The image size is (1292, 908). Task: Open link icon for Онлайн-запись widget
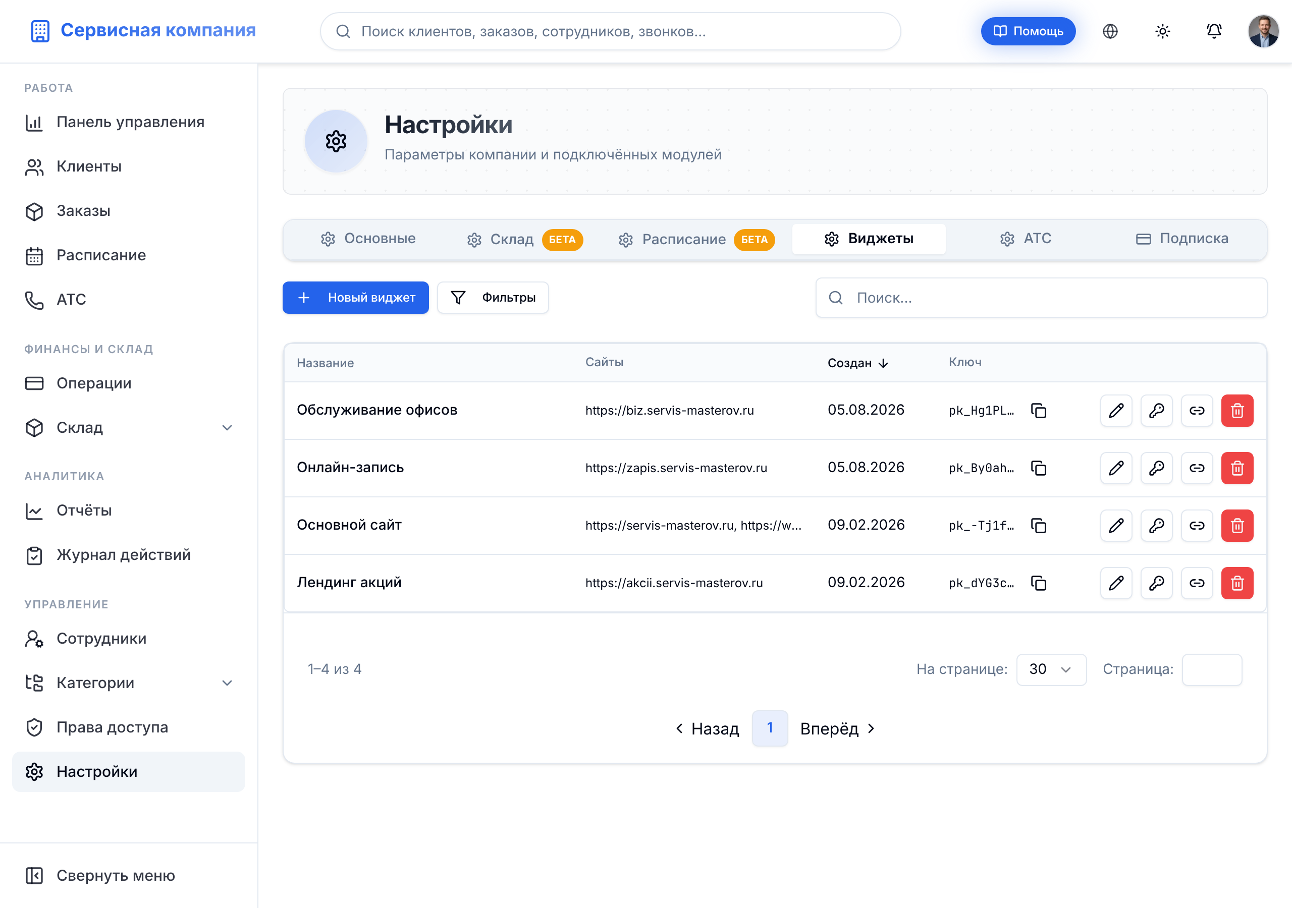click(x=1197, y=468)
